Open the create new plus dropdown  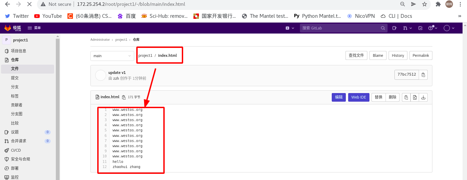[x=290, y=28]
